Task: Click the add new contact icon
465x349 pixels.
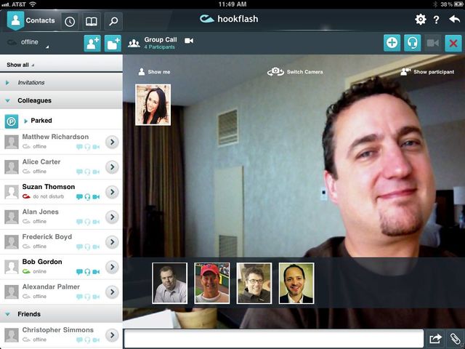Action: (x=92, y=43)
